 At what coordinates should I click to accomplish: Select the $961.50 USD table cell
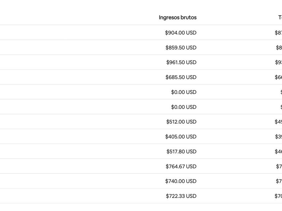[181, 62]
